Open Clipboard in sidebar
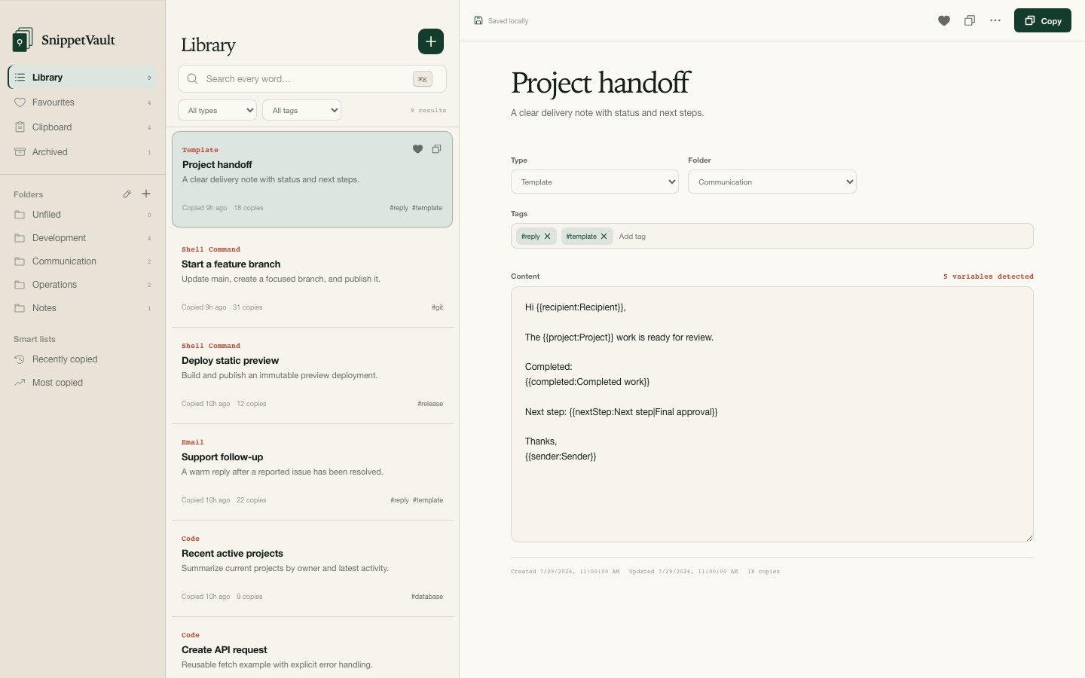Image resolution: width=1085 pixels, height=678 pixels. point(83,127)
